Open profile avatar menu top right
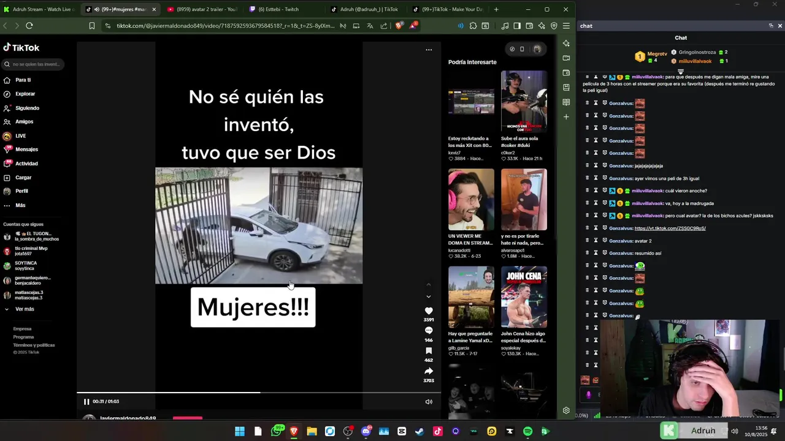 537,49
